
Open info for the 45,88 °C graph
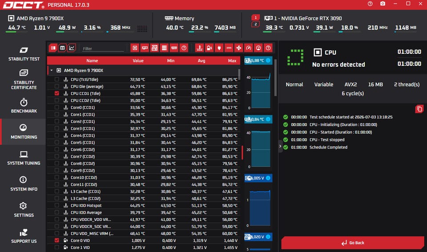268,60
